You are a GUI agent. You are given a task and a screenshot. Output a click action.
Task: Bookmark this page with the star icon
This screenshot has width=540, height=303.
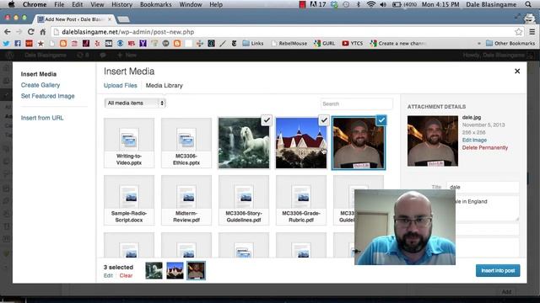519,32
